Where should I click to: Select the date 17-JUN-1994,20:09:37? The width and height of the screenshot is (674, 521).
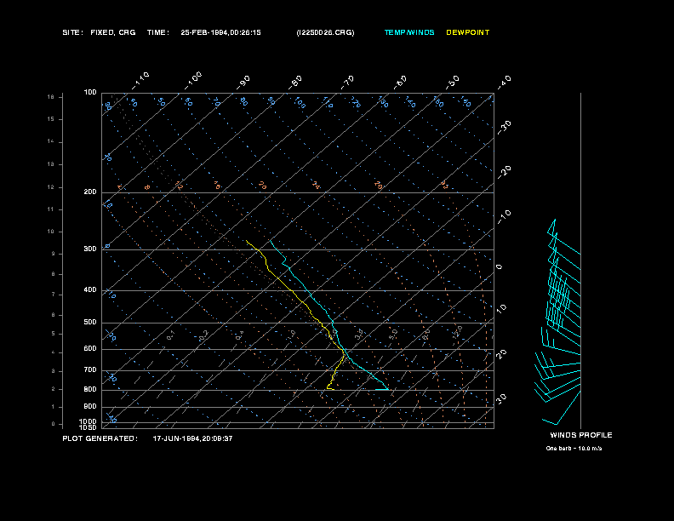[192, 438]
